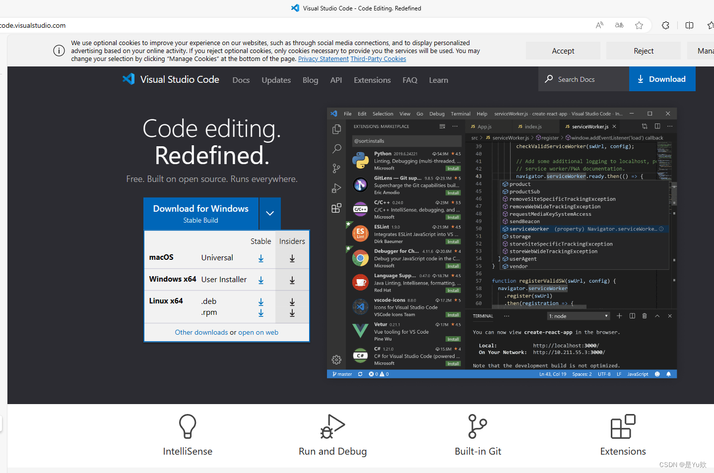The image size is (714, 473).
Task: Click the blue Download button in header
Action: [662, 79]
